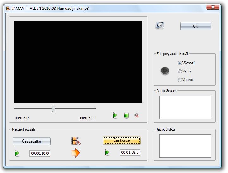Screen dimensions: 228x173
Task: Play from start time green play icon
Action: click(17, 153)
